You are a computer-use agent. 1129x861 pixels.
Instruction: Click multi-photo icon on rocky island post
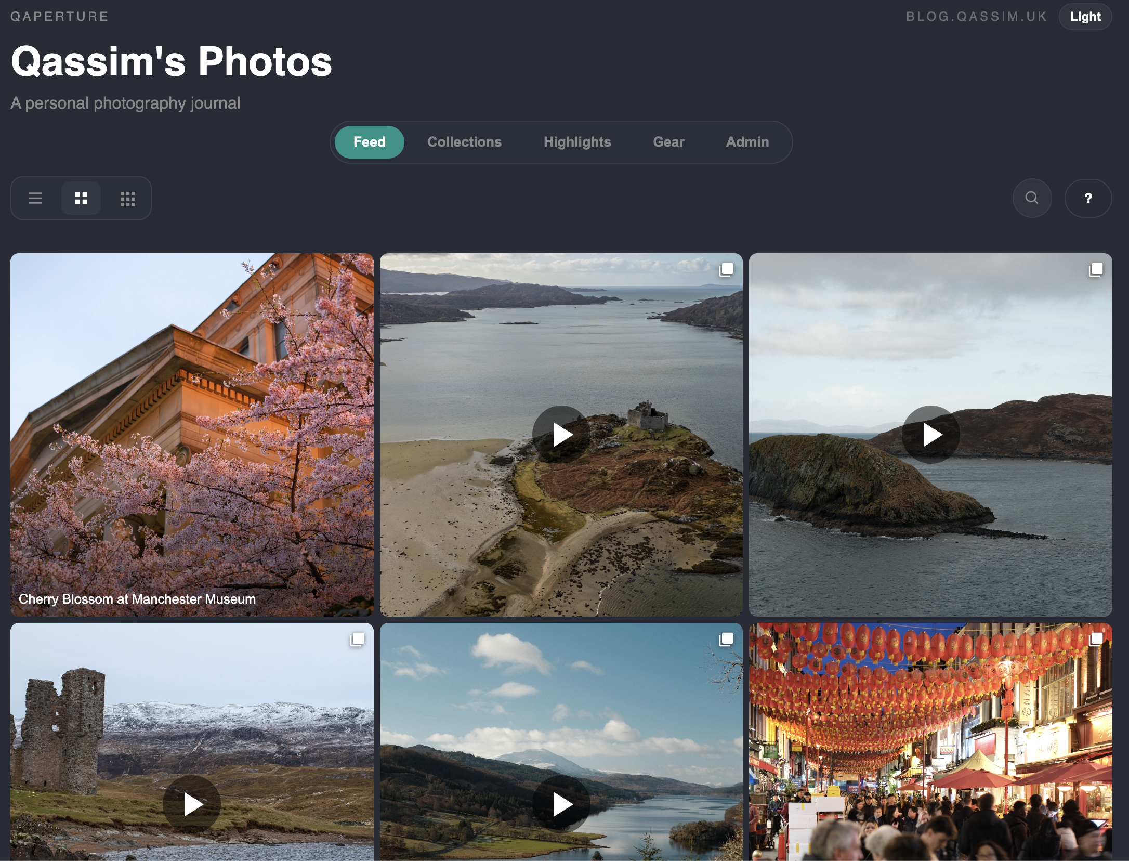[x=1096, y=269]
